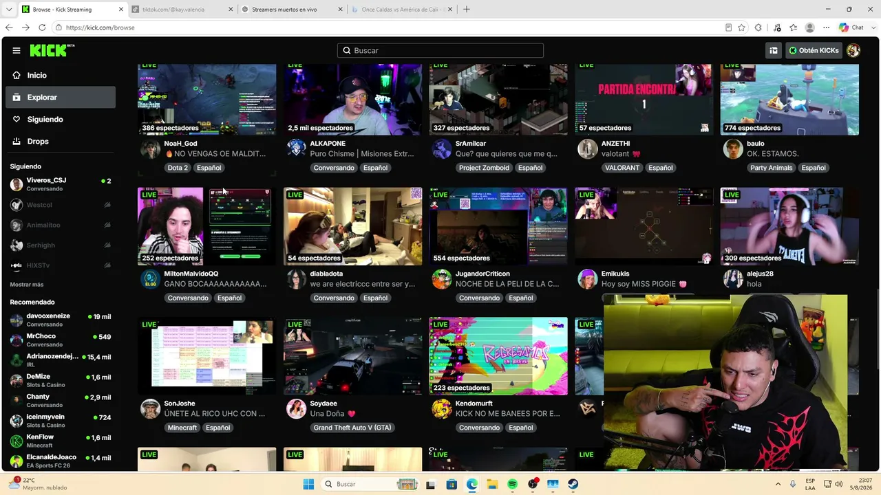881x495 pixels.
Task: Open the browser extensions icon
Action: (x=758, y=27)
